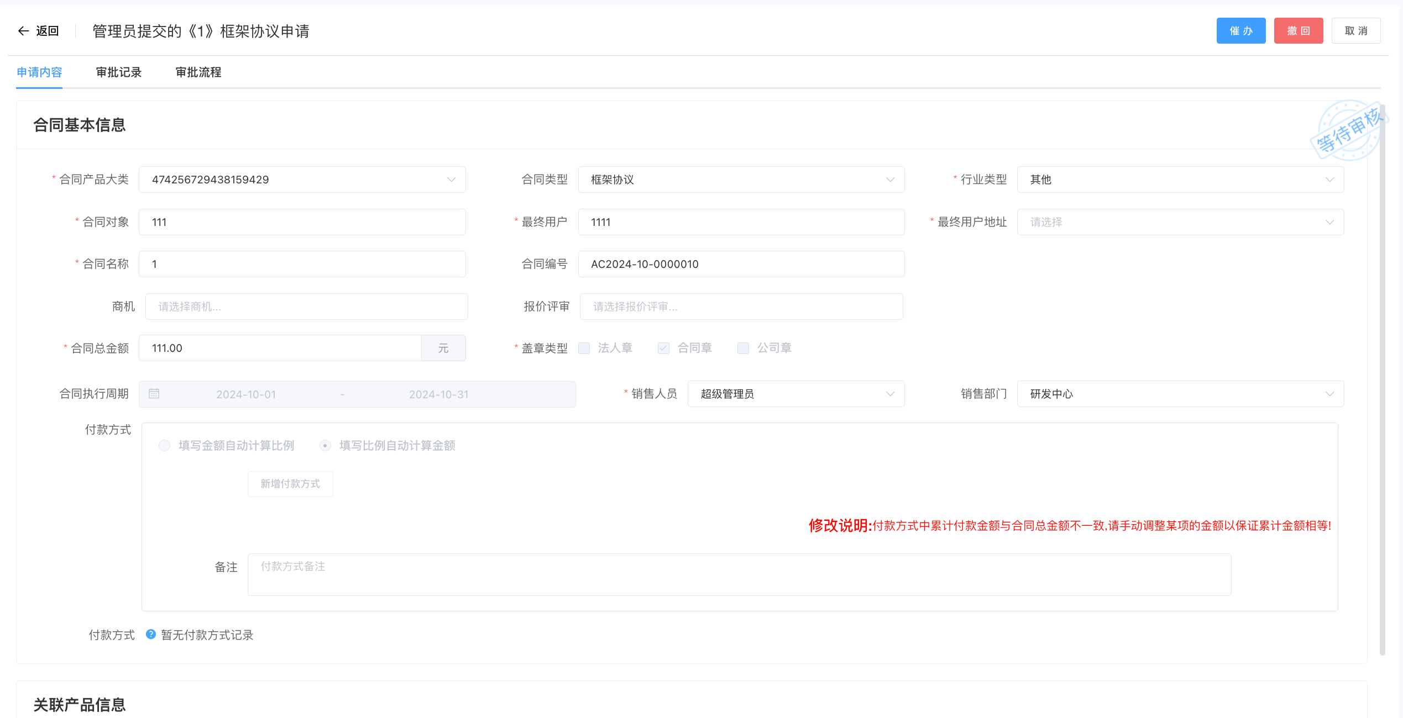Click the 付款方式备注 text area

coord(739,574)
